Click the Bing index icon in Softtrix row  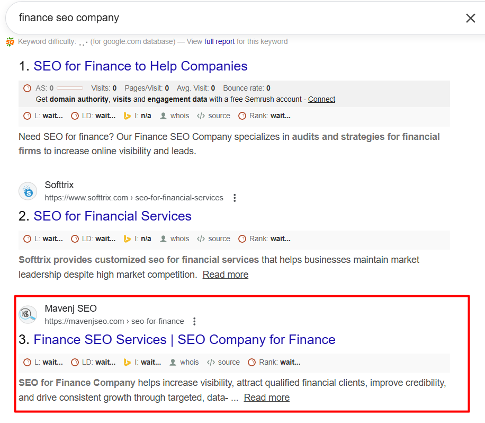click(127, 239)
